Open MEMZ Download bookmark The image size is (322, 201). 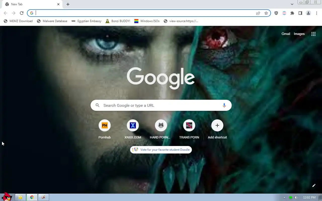18,21
